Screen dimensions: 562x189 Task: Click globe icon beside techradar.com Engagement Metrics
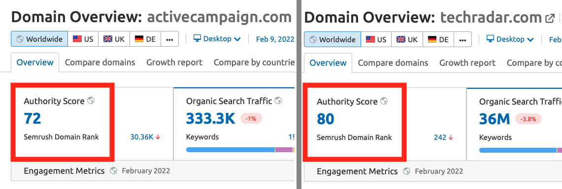click(406, 171)
